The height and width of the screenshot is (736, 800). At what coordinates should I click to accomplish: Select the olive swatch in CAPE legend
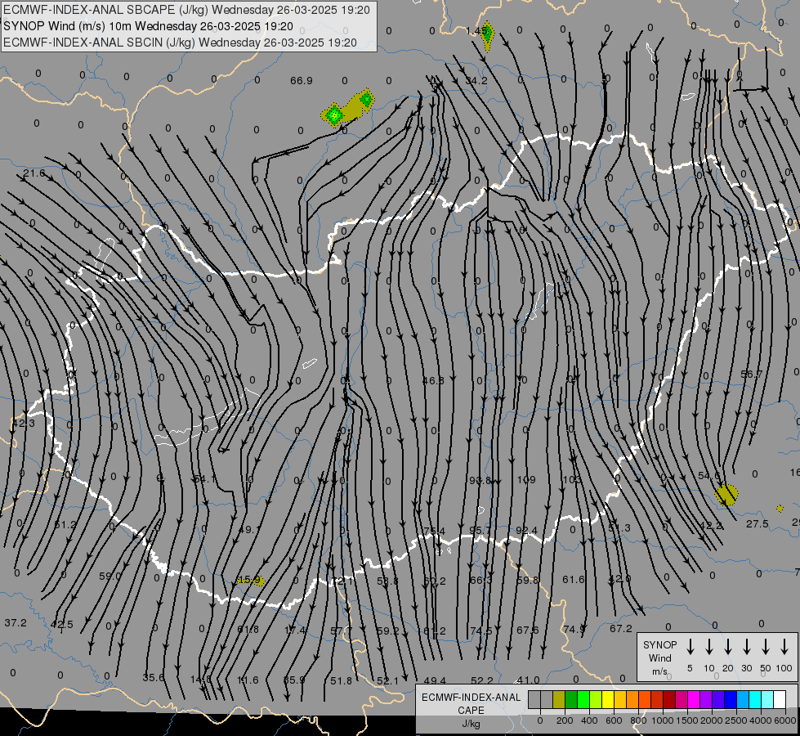coord(559,700)
